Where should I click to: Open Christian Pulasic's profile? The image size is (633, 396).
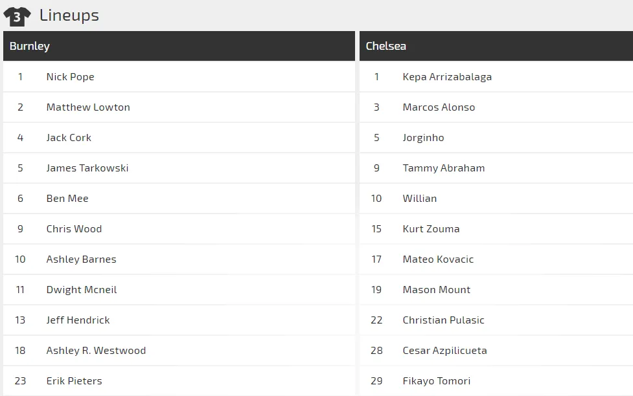click(x=443, y=320)
